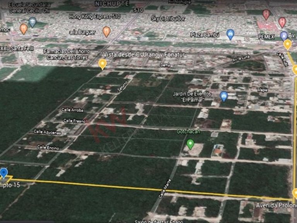
Task: Select the Sky Distribuidor place label
Action: point(168,19)
